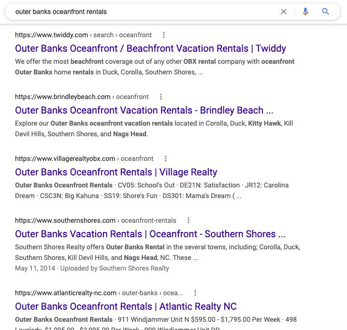Open the Brindley Beach Oceanfront Vacation Rentals result
347x330 pixels.
click(x=144, y=110)
